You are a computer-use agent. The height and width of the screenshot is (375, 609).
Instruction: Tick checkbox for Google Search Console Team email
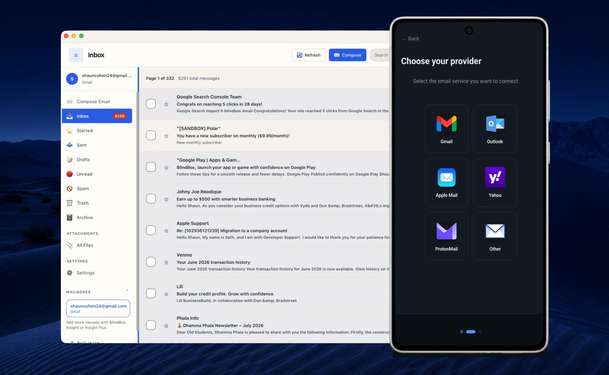151,104
